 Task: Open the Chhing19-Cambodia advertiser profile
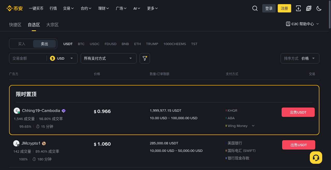[41, 111]
